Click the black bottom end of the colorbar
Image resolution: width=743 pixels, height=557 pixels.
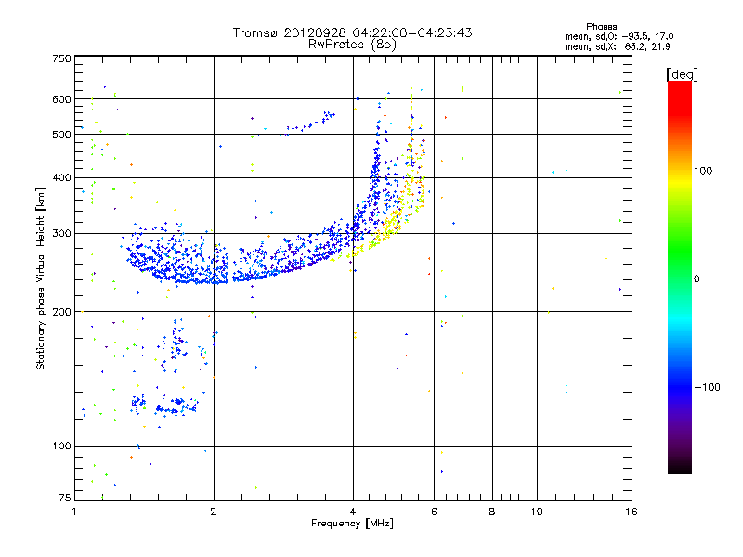click(680, 469)
